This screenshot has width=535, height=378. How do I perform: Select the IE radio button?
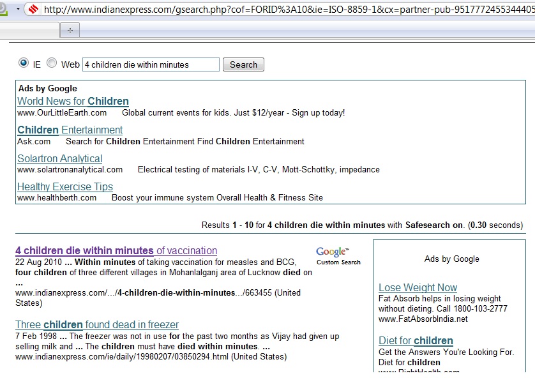tap(24, 63)
